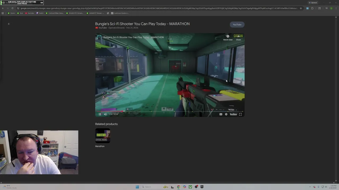
Task: Open the HQZAOFPS Stream bookmark
Action: tap(75, 13)
